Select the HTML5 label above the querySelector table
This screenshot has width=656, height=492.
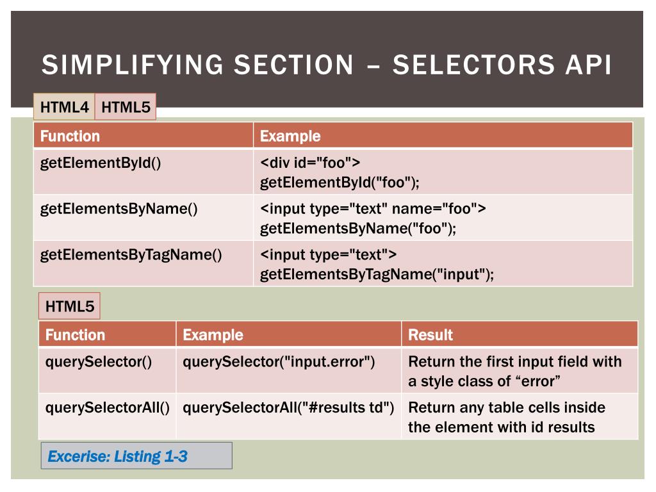69,306
